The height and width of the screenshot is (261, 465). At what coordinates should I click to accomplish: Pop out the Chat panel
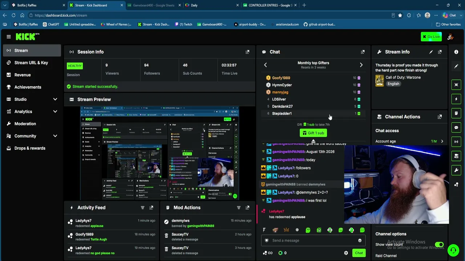(363, 52)
